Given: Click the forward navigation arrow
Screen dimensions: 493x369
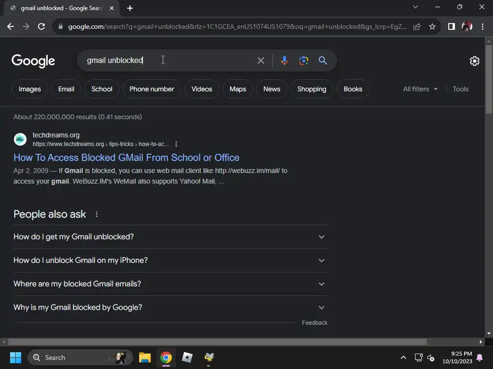Looking at the screenshot, I should (x=26, y=27).
